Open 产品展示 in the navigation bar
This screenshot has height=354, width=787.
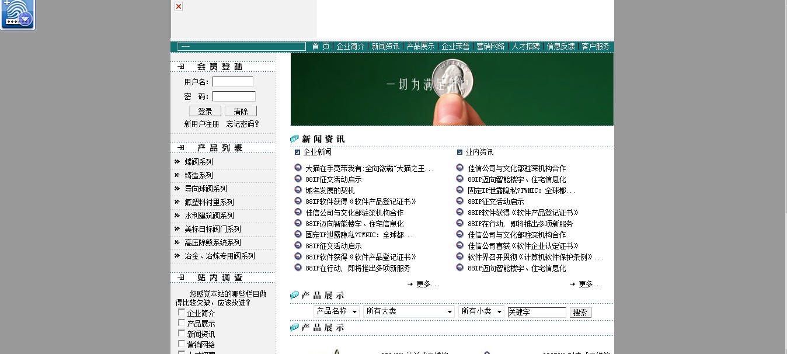tap(420, 47)
